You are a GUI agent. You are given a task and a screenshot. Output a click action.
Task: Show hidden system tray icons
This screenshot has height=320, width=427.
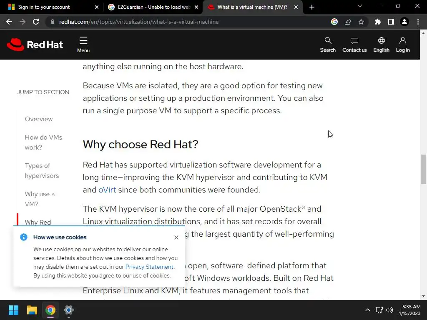pyautogui.click(x=368, y=310)
